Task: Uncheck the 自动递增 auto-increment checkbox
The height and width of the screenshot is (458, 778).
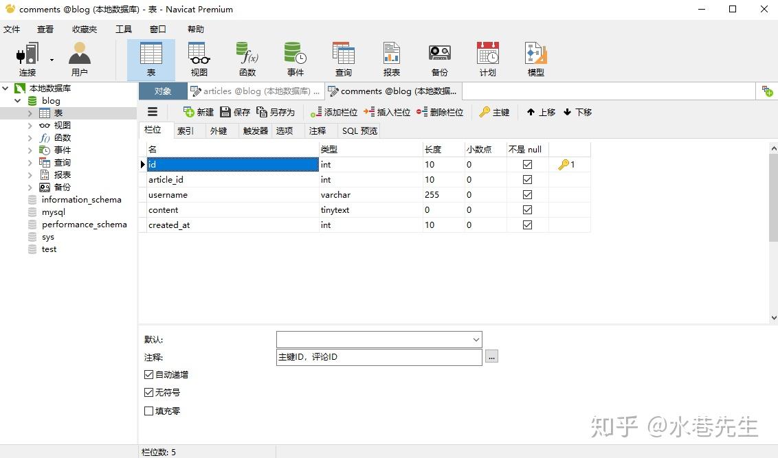Action: [x=148, y=374]
